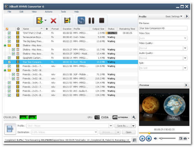Mute the preview volume speaker icon
This screenshot has height=147, width=194.
[x=156, y=139]
